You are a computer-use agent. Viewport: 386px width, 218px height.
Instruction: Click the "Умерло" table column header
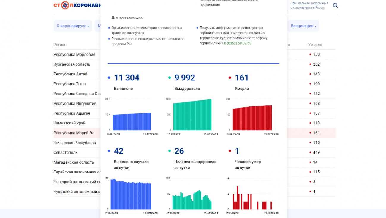pyautogui.click(x=315, y=45)
